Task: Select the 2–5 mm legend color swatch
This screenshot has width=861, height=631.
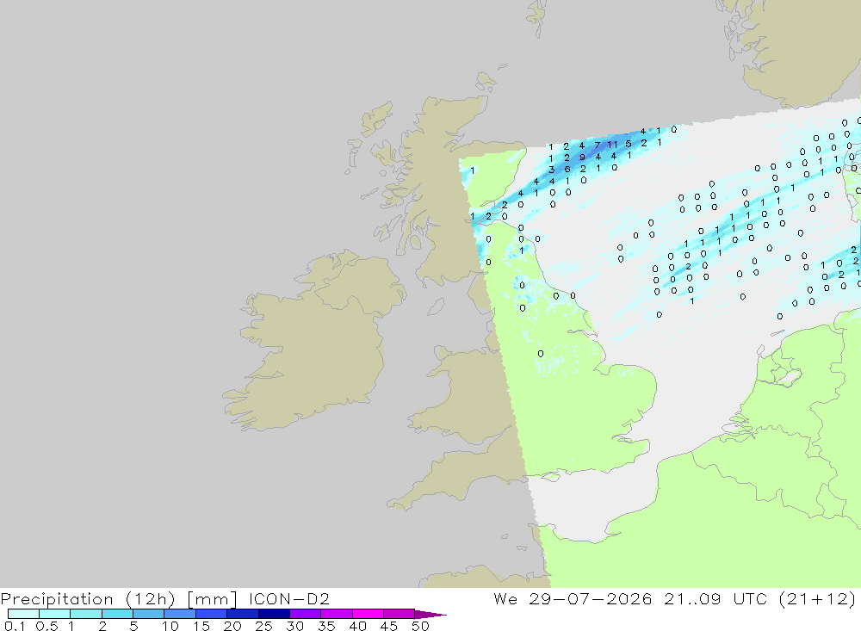Action: pos(117,614)
